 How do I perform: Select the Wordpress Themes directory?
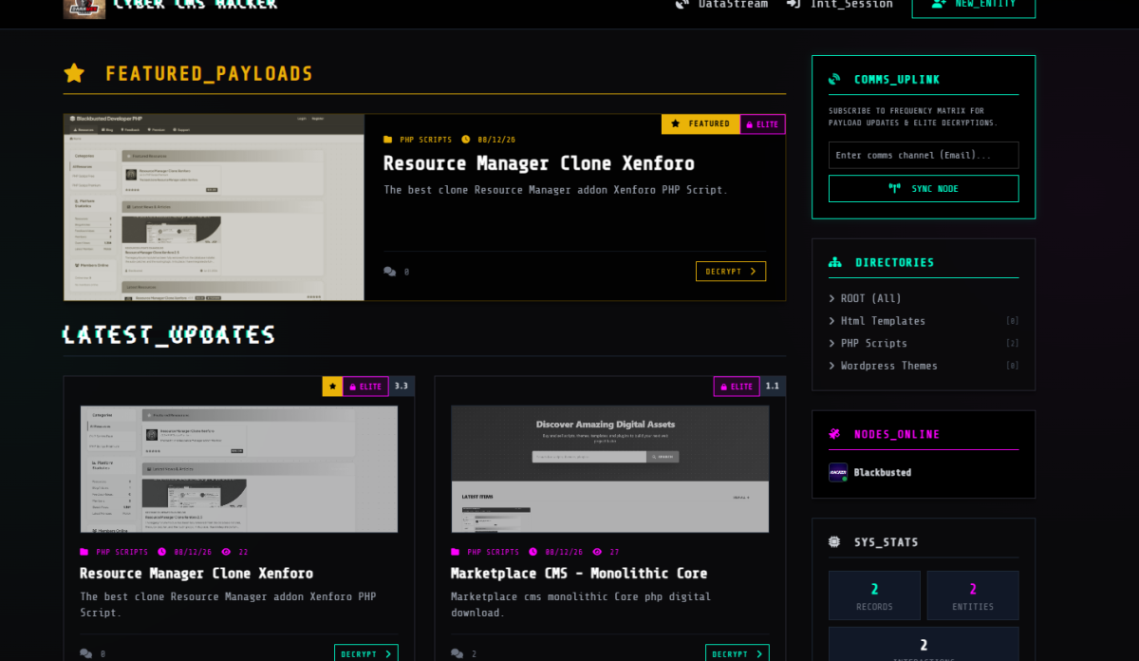[889, 366]
